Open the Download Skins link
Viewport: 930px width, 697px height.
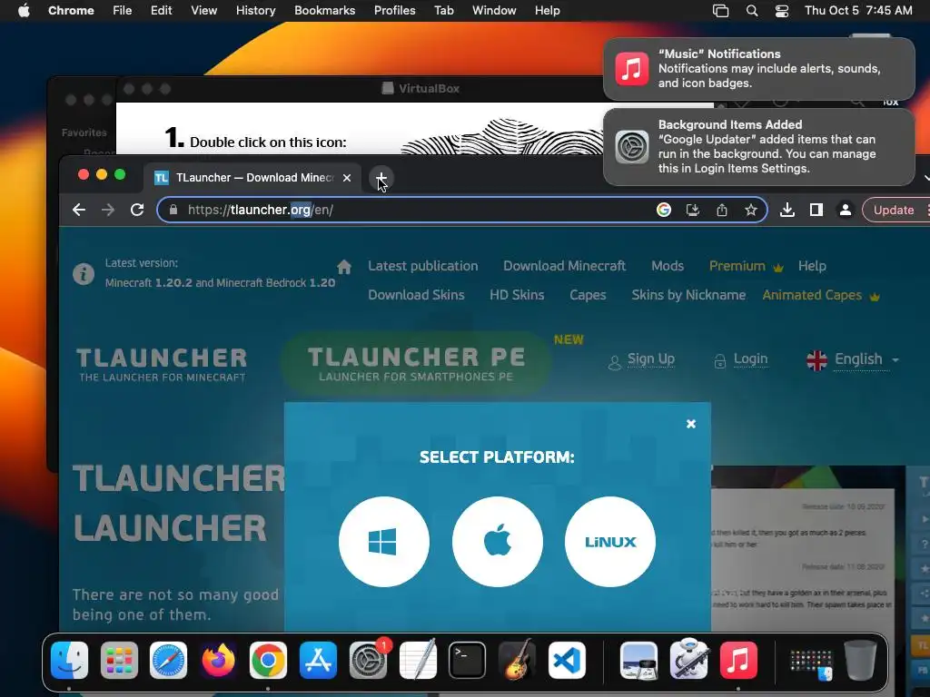click(x=416, y=295)
